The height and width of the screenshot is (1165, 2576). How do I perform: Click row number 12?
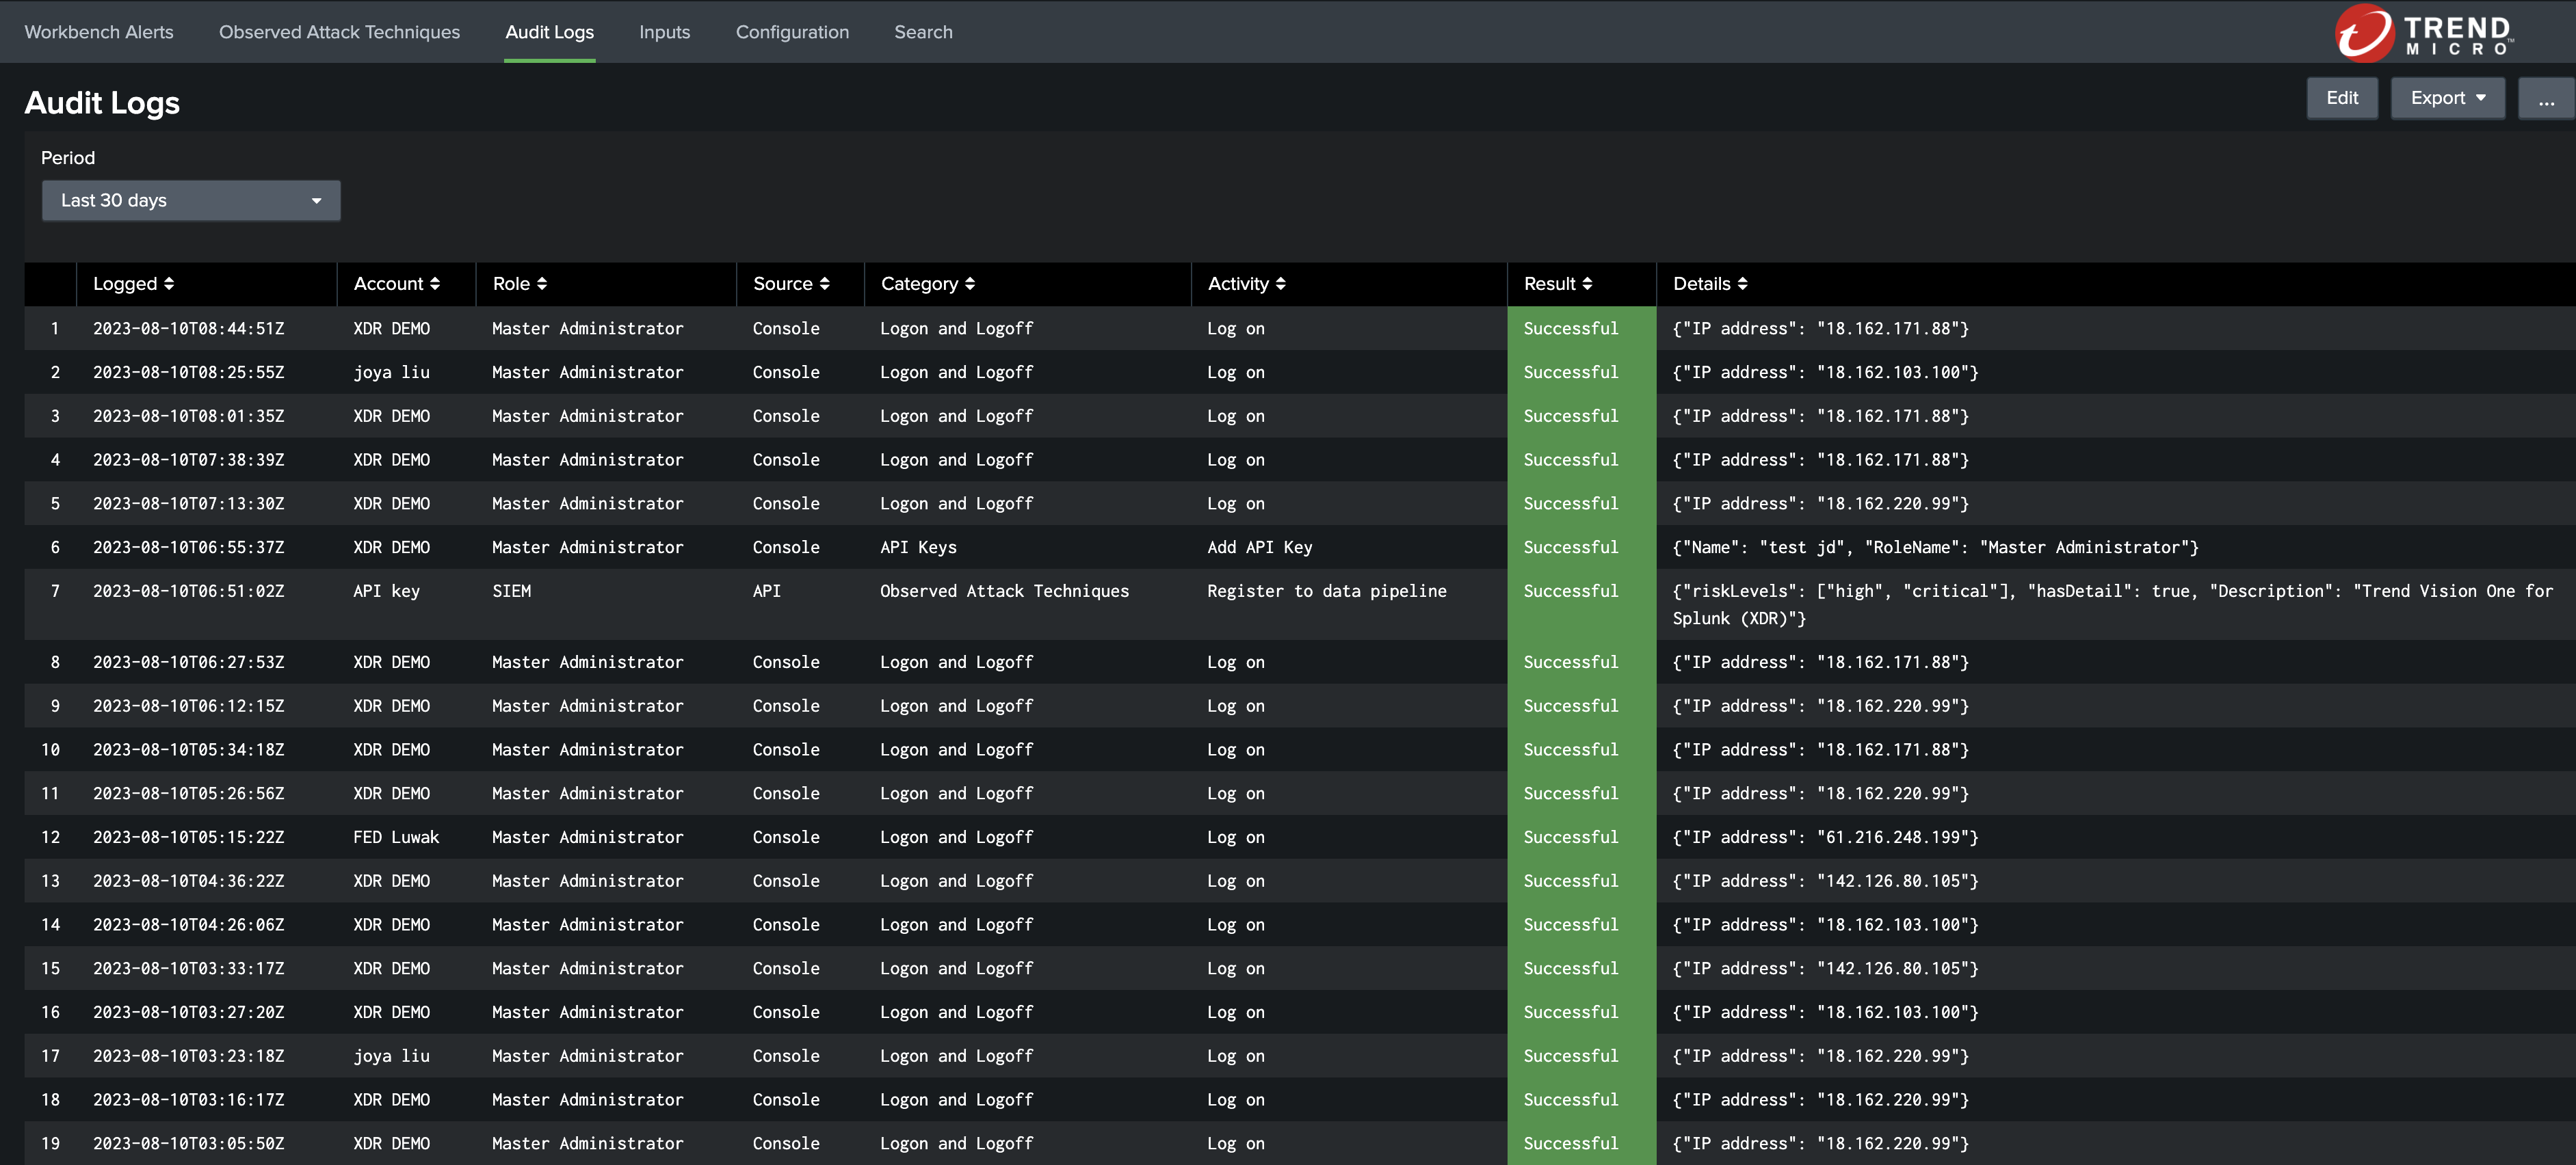pyautogui.click(x=50, y=838)
